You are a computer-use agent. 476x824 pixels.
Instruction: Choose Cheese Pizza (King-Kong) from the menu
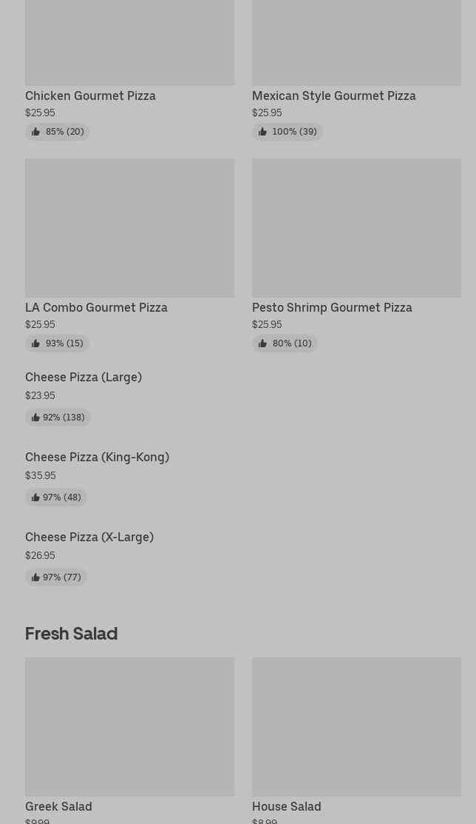[x=97, y=457]
